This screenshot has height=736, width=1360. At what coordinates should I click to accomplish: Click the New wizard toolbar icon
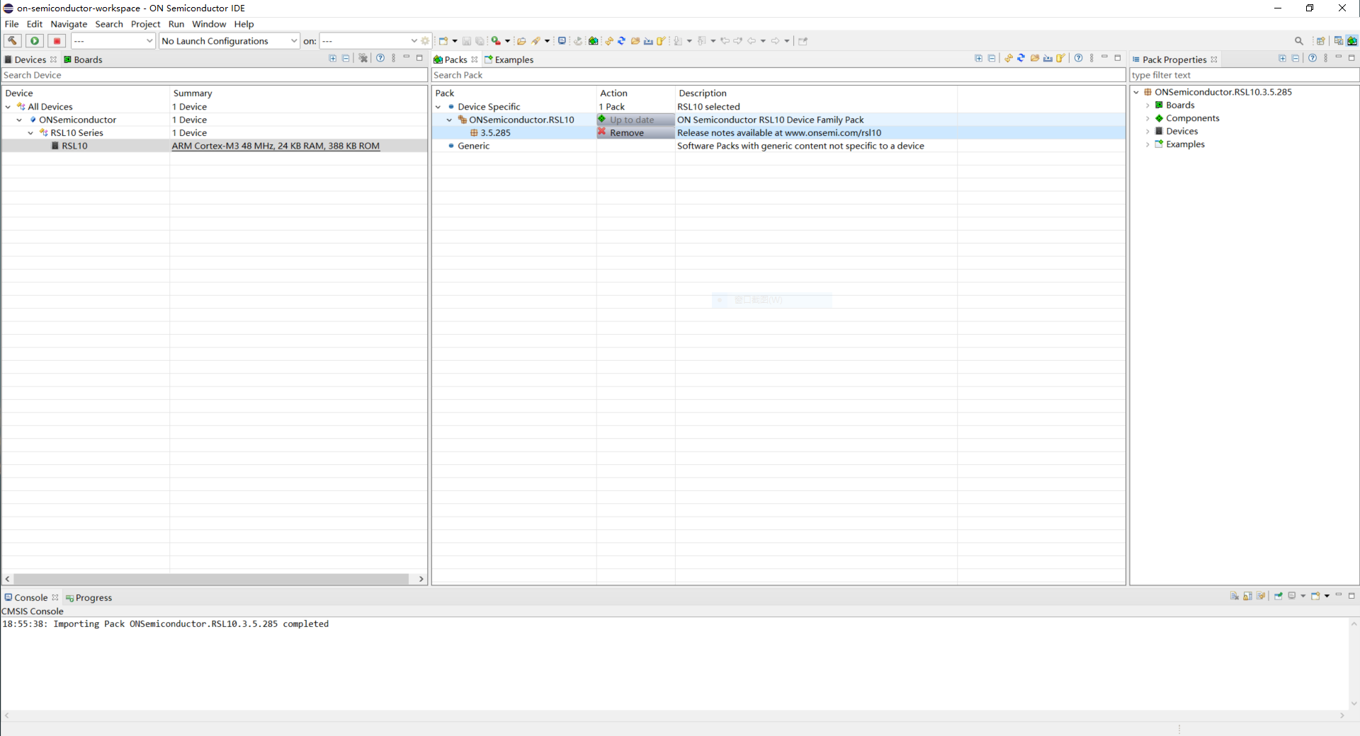[x=443, y=41]
